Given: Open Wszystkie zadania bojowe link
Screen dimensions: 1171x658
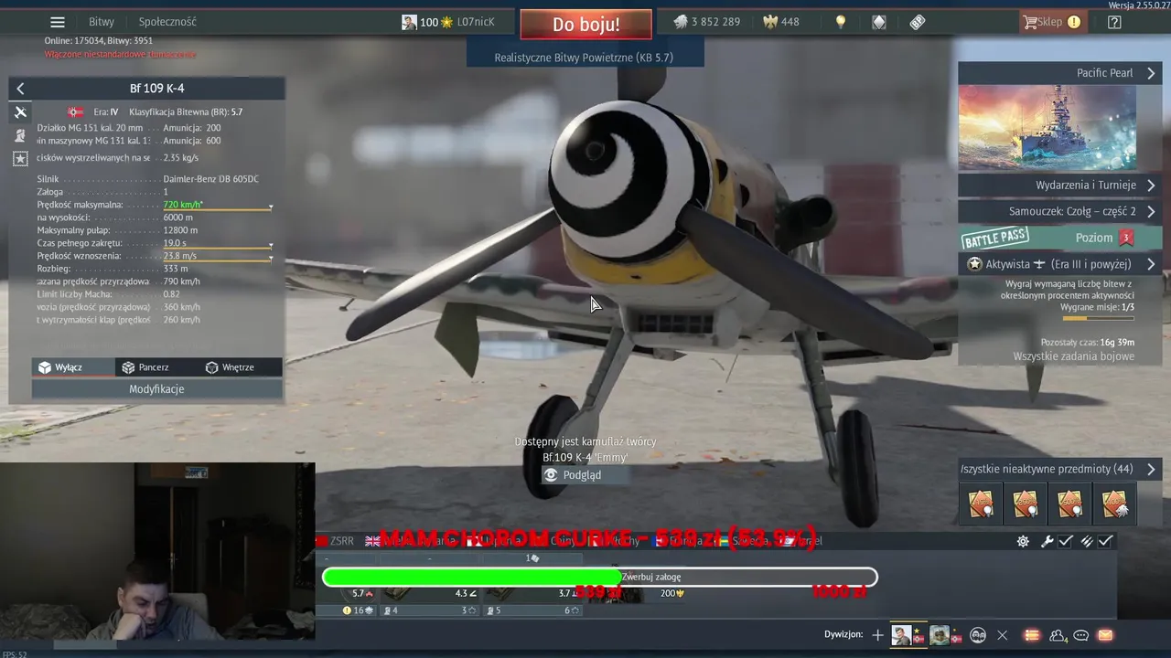Looking at the screenshot, I should (1073, 356).
